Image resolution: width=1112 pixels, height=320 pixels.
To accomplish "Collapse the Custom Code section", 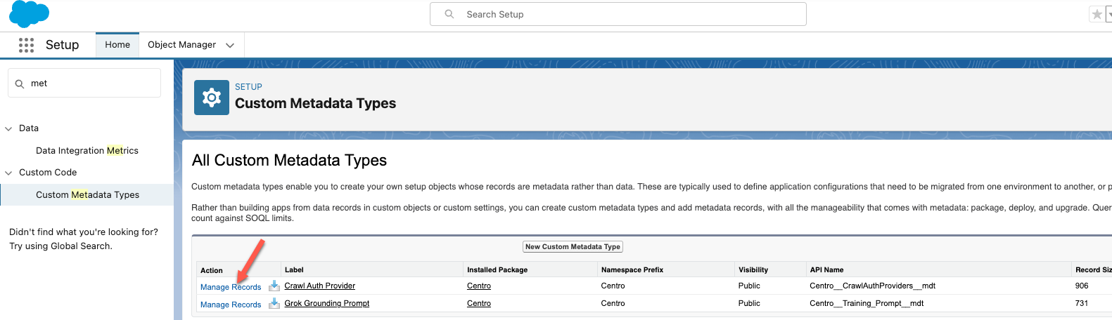I will (x=8, y=173).
